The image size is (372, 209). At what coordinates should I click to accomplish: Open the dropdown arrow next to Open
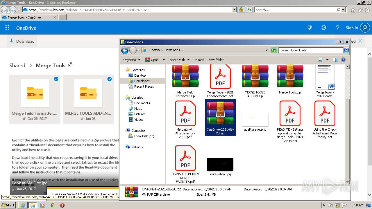pos(164,60)
